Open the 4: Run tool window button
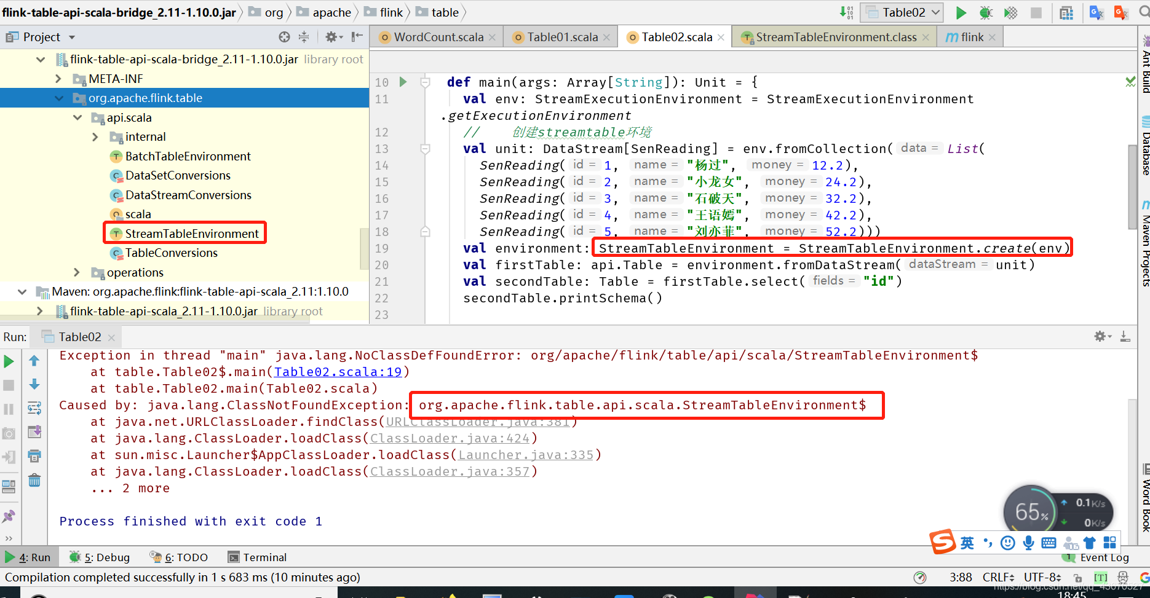The image size is (1150, 598). (28, 557)
